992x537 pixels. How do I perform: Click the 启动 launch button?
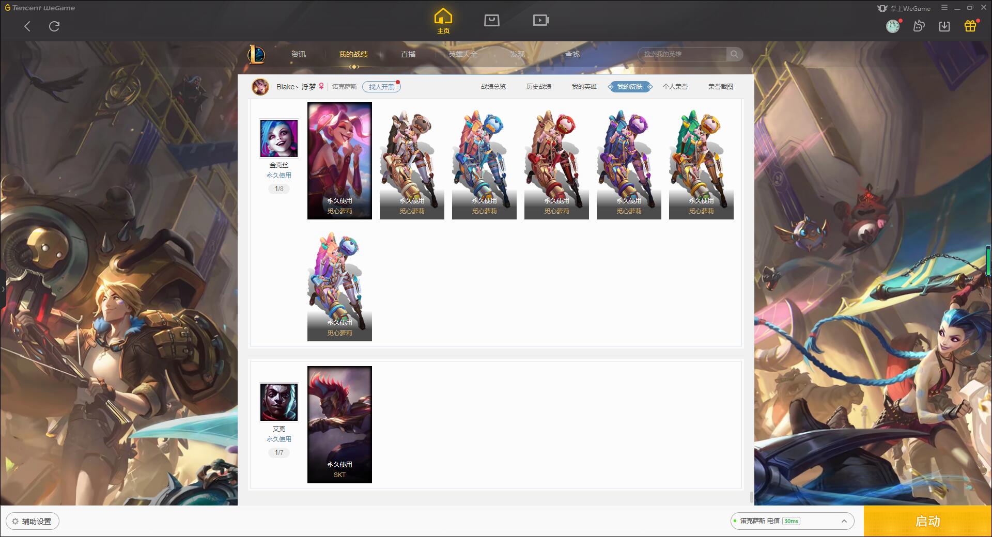tap(927, 521)
